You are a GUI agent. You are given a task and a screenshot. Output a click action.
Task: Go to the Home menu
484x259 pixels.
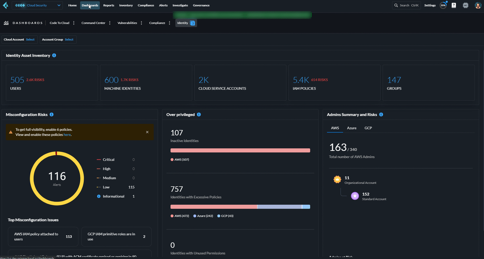click(72, 5)
